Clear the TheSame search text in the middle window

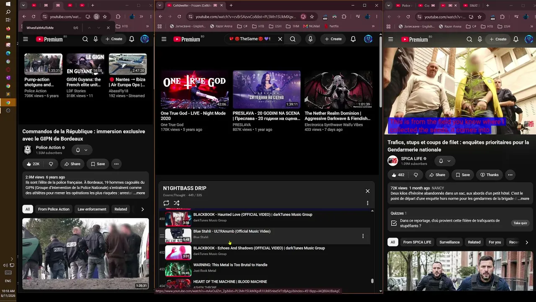coord(280,39)
